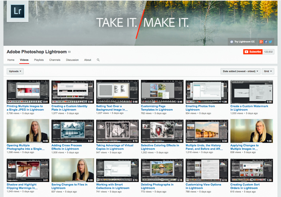The image size is (281, 197).
Task: Click title Applying Changes to Multiple Images
Action: point(244,147)
